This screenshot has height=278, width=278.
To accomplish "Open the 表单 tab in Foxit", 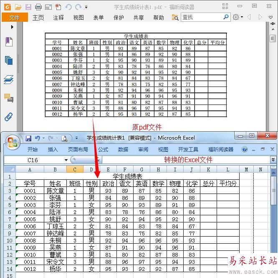I will point(99,18).
